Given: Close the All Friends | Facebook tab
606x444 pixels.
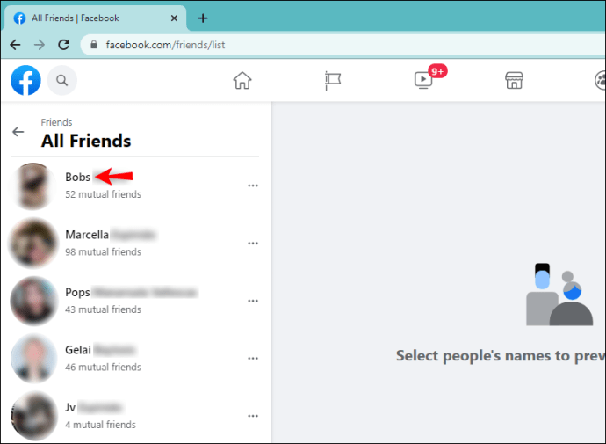Looking at the screenshot, I should tap(174, 18).
